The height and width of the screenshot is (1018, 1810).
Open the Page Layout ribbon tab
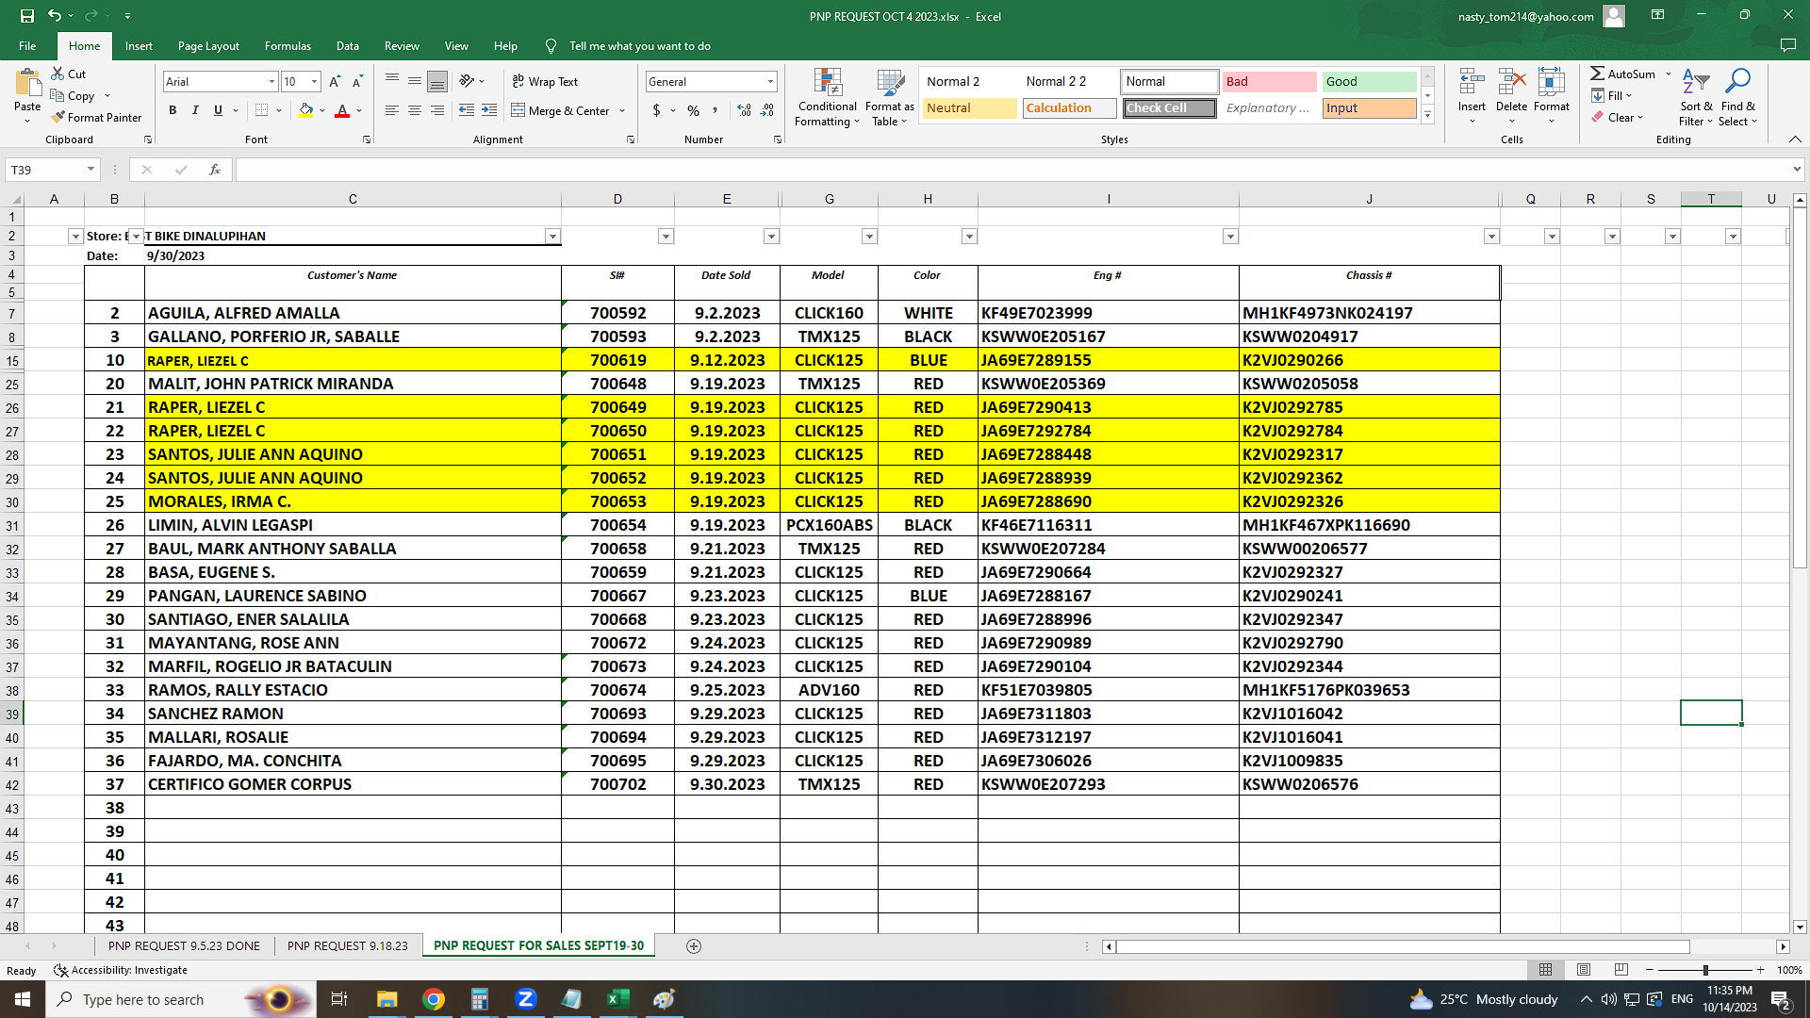[x=208, y=45]
